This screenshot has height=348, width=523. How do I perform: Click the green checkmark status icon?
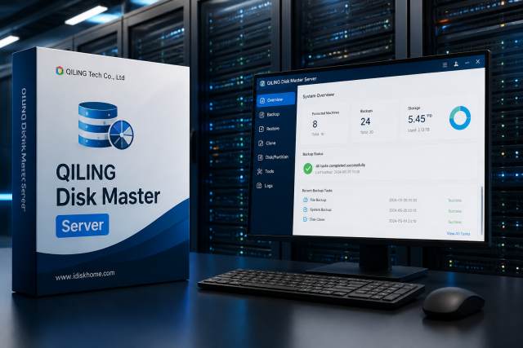click(308, 169)
